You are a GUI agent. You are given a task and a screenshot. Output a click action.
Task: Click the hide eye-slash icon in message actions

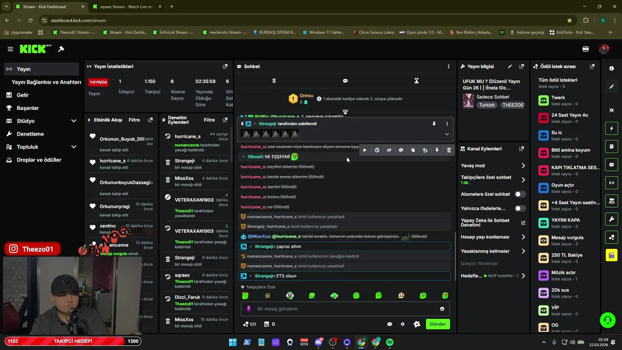click(x=389, y=150)
